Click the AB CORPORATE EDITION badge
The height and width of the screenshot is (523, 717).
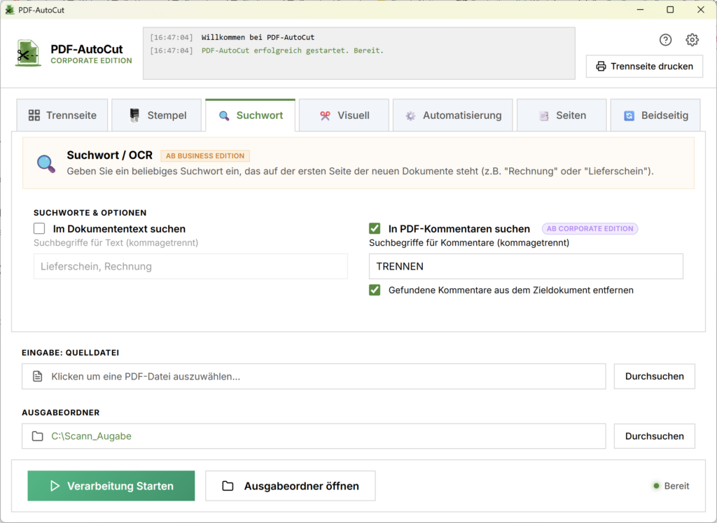click(590, 228)
